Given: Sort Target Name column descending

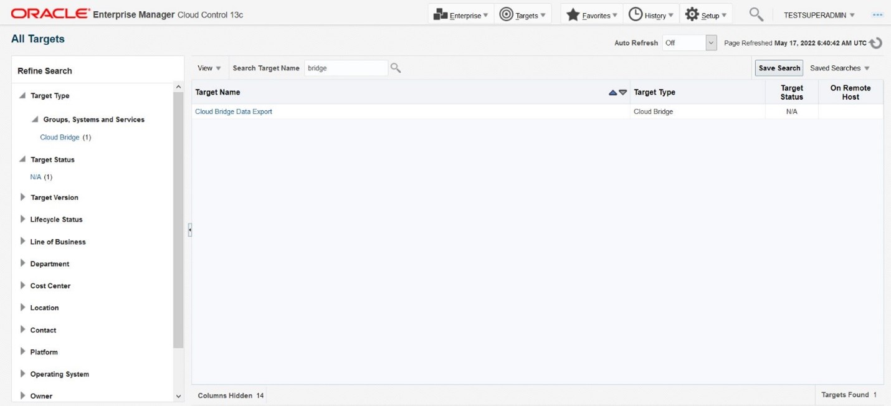Looking at the screenshot, I should point(623,92).
